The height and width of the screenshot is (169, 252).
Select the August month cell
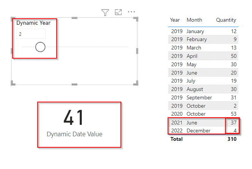[x=195, y=89]
